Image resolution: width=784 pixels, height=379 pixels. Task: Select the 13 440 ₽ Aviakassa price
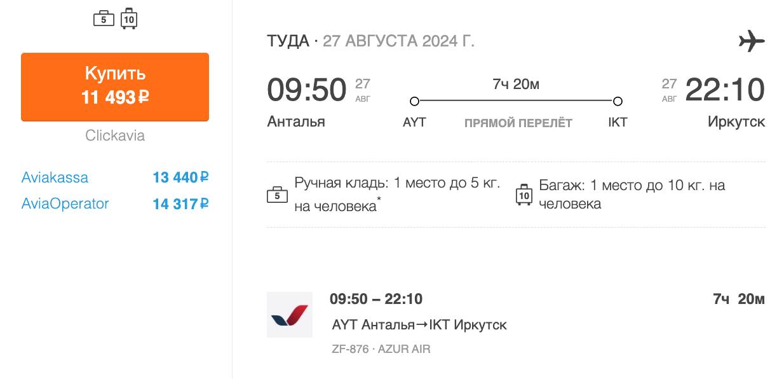pyautogui.click(x=180, y=177)
